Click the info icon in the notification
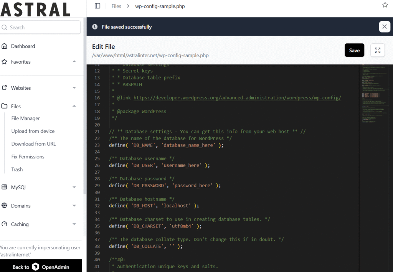 pyautogui.click(x=95, y=26)
